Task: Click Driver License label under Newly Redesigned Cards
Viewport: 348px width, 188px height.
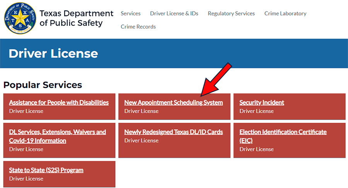Action: pos(142,141)
